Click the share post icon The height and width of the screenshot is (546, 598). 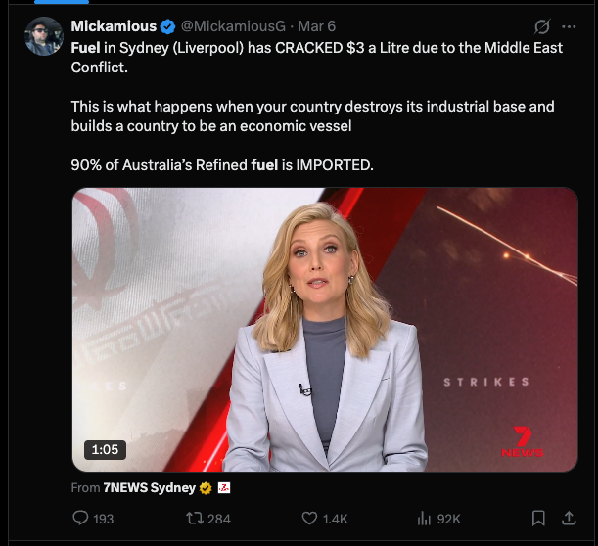569,519
